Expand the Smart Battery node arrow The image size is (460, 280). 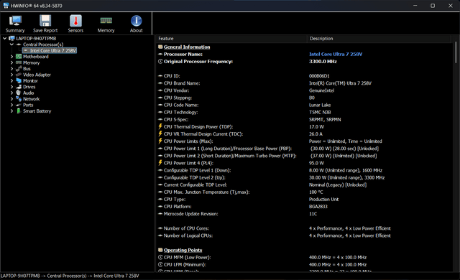coord(11,111)
